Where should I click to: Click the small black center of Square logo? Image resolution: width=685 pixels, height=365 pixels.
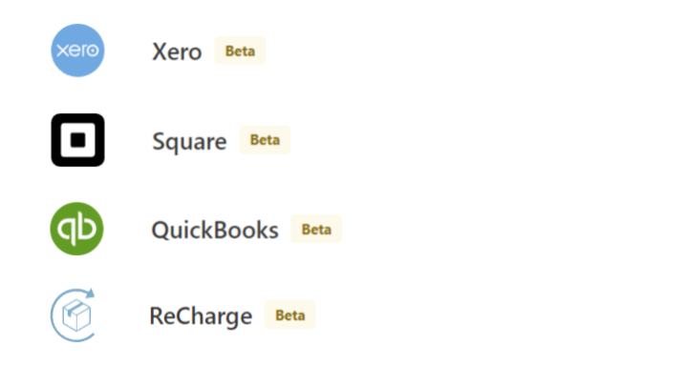(77, 140)
